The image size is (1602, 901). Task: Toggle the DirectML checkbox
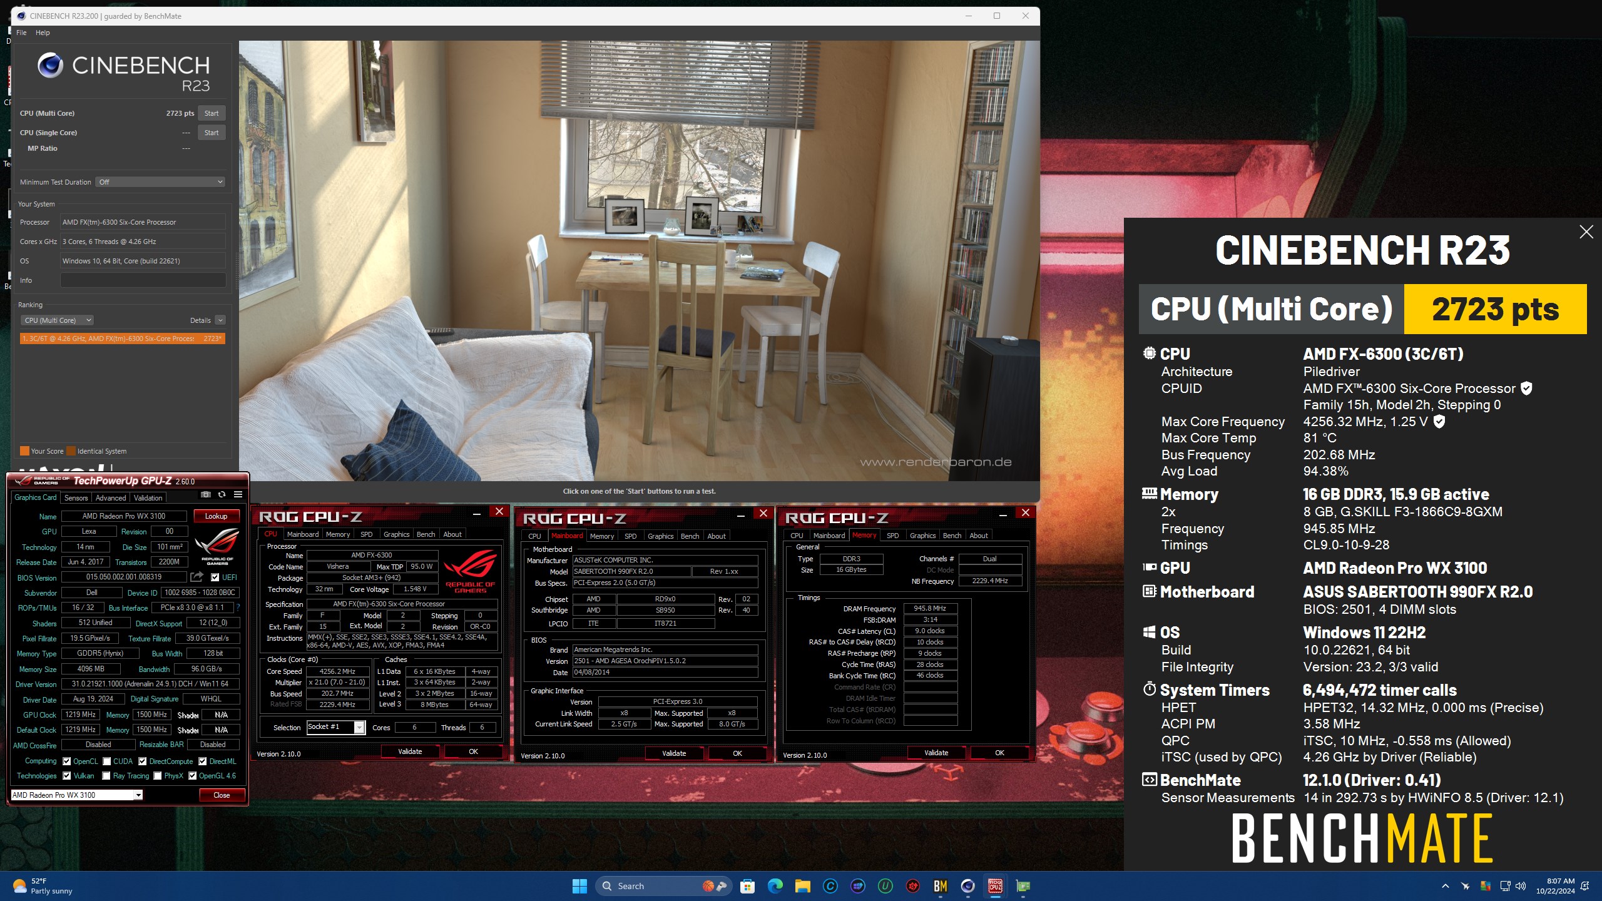coord(203,761)
